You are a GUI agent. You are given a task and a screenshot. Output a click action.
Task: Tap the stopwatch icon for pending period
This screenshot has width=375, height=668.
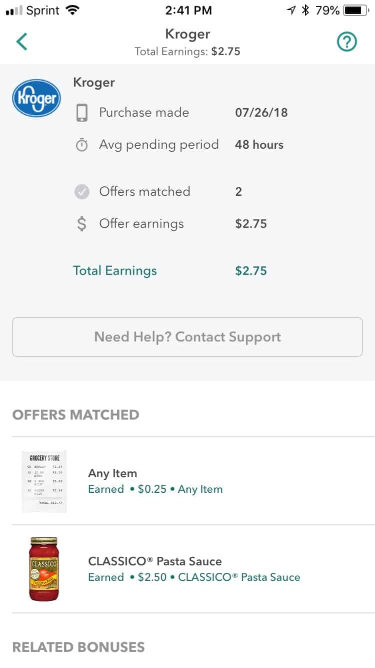(x=81, y=145)
